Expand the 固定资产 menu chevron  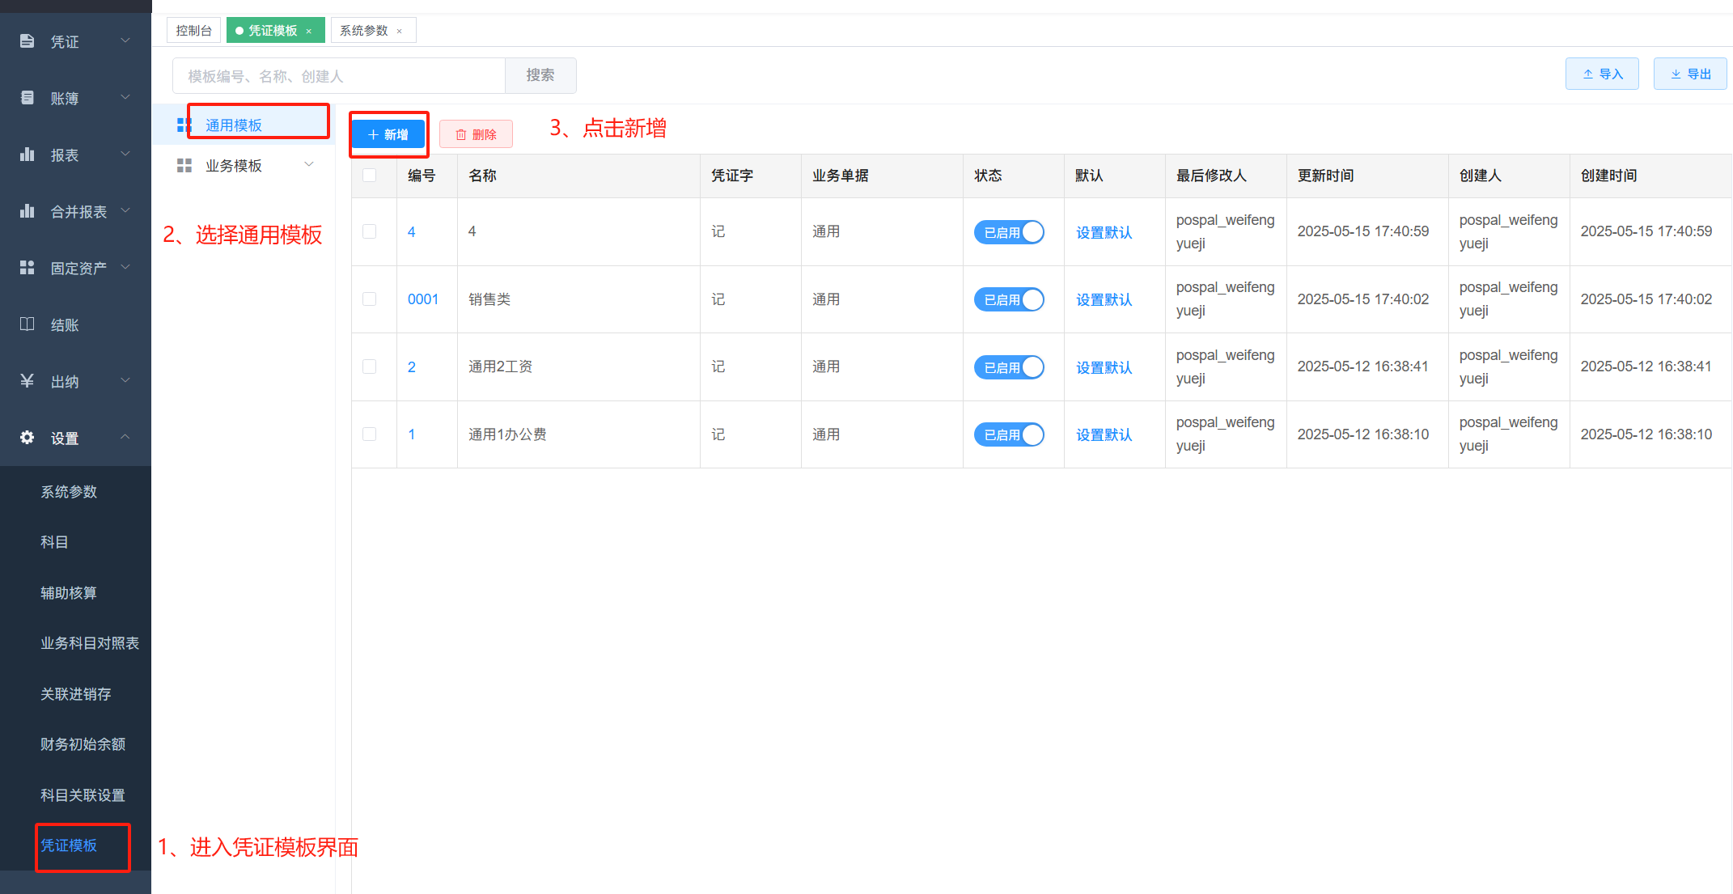pos(125,266)
